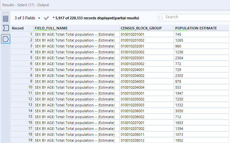Click population estimate value 960
Viewport: 230px width, 143px height.
(178, 46)
